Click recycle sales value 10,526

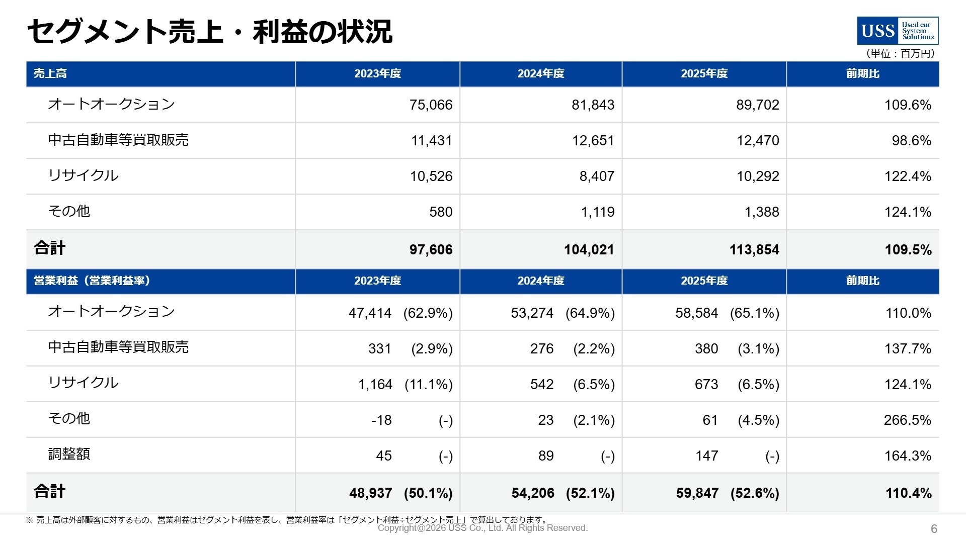(x=431, y=176)
